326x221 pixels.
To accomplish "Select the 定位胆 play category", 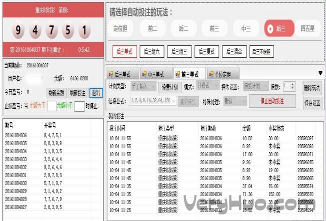I will [x=120, y=28].
